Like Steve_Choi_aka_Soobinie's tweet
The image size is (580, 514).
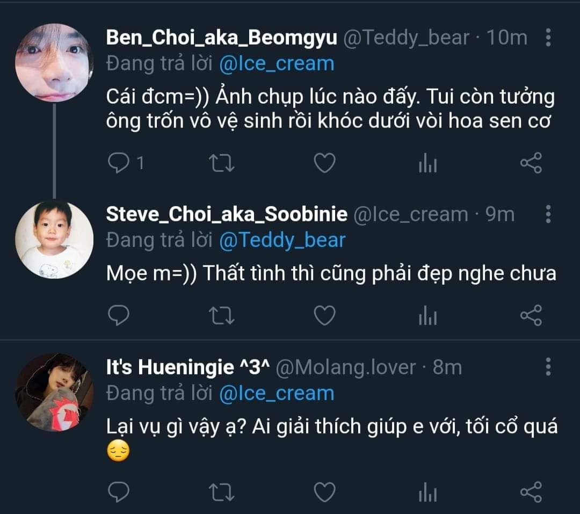[x=324, y=315]
